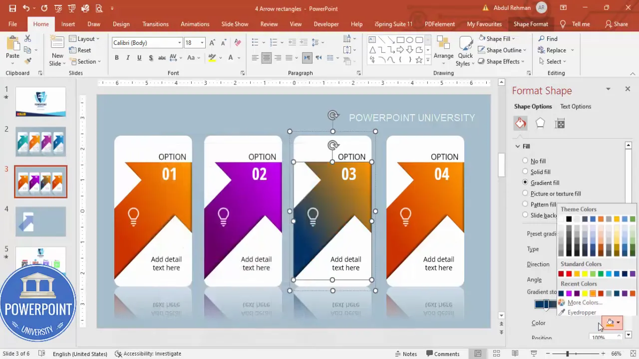Collapse the Fill section expander
Screen dimensions: 639x359
518,146
